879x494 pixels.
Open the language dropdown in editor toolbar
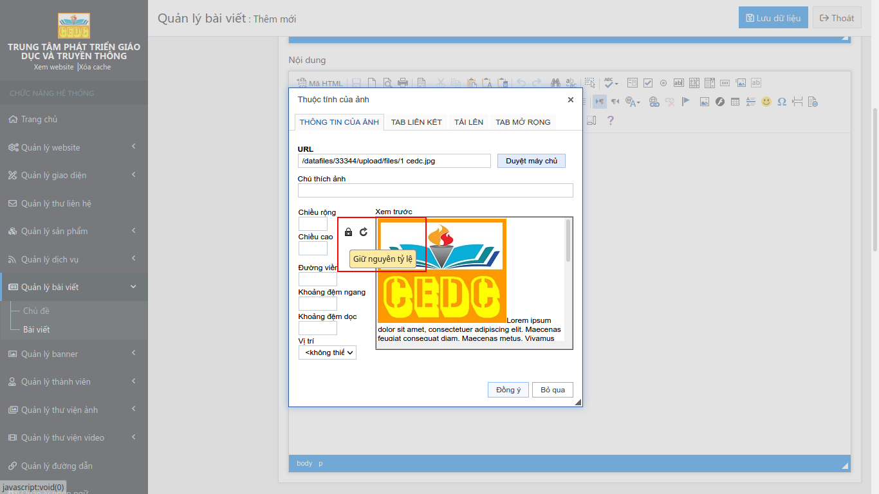(x=633, y=102)
